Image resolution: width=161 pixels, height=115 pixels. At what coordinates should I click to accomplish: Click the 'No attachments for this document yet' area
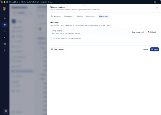(x=104, y=38)
